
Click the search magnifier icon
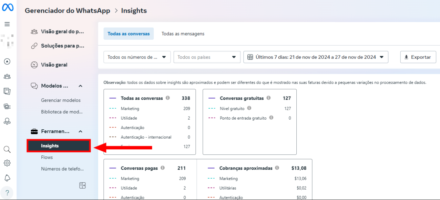click(x=7, y=150)
